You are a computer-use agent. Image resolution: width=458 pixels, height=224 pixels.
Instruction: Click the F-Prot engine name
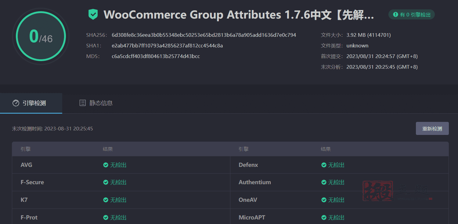point(29,218)
